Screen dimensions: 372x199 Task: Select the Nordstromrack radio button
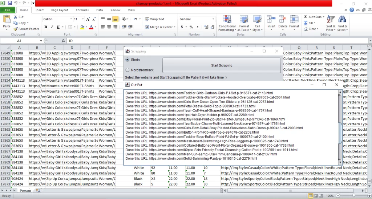(128, 70)
